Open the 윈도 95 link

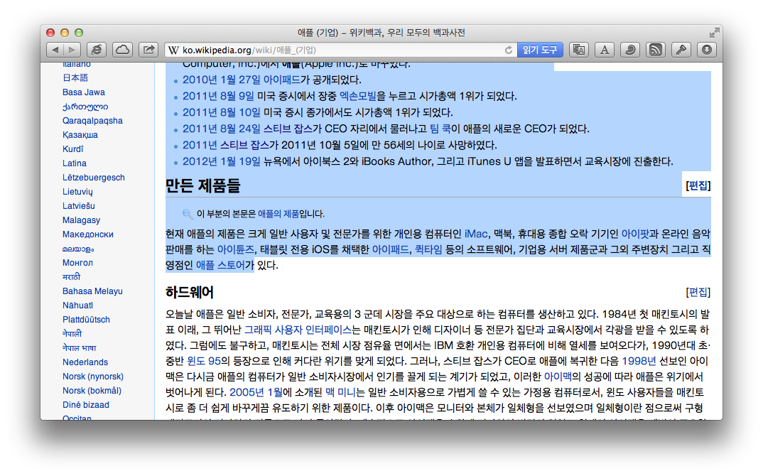click(203, 361)
